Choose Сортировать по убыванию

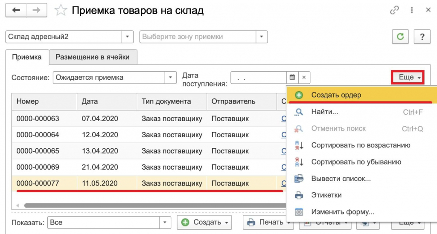coord(362,162)
